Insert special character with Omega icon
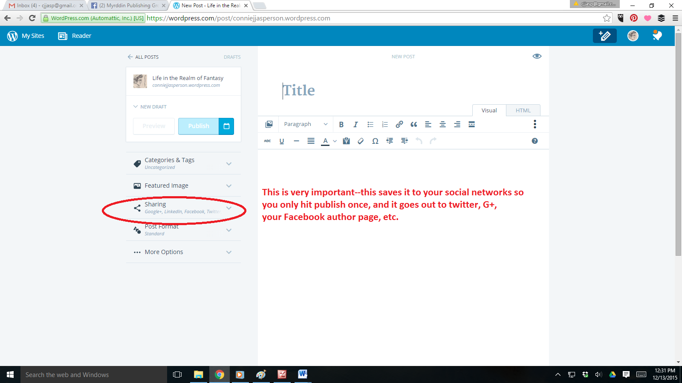Image resolution: width=682 pixels, height=383 pixels. pyautogui.click(x=375, y=141)
